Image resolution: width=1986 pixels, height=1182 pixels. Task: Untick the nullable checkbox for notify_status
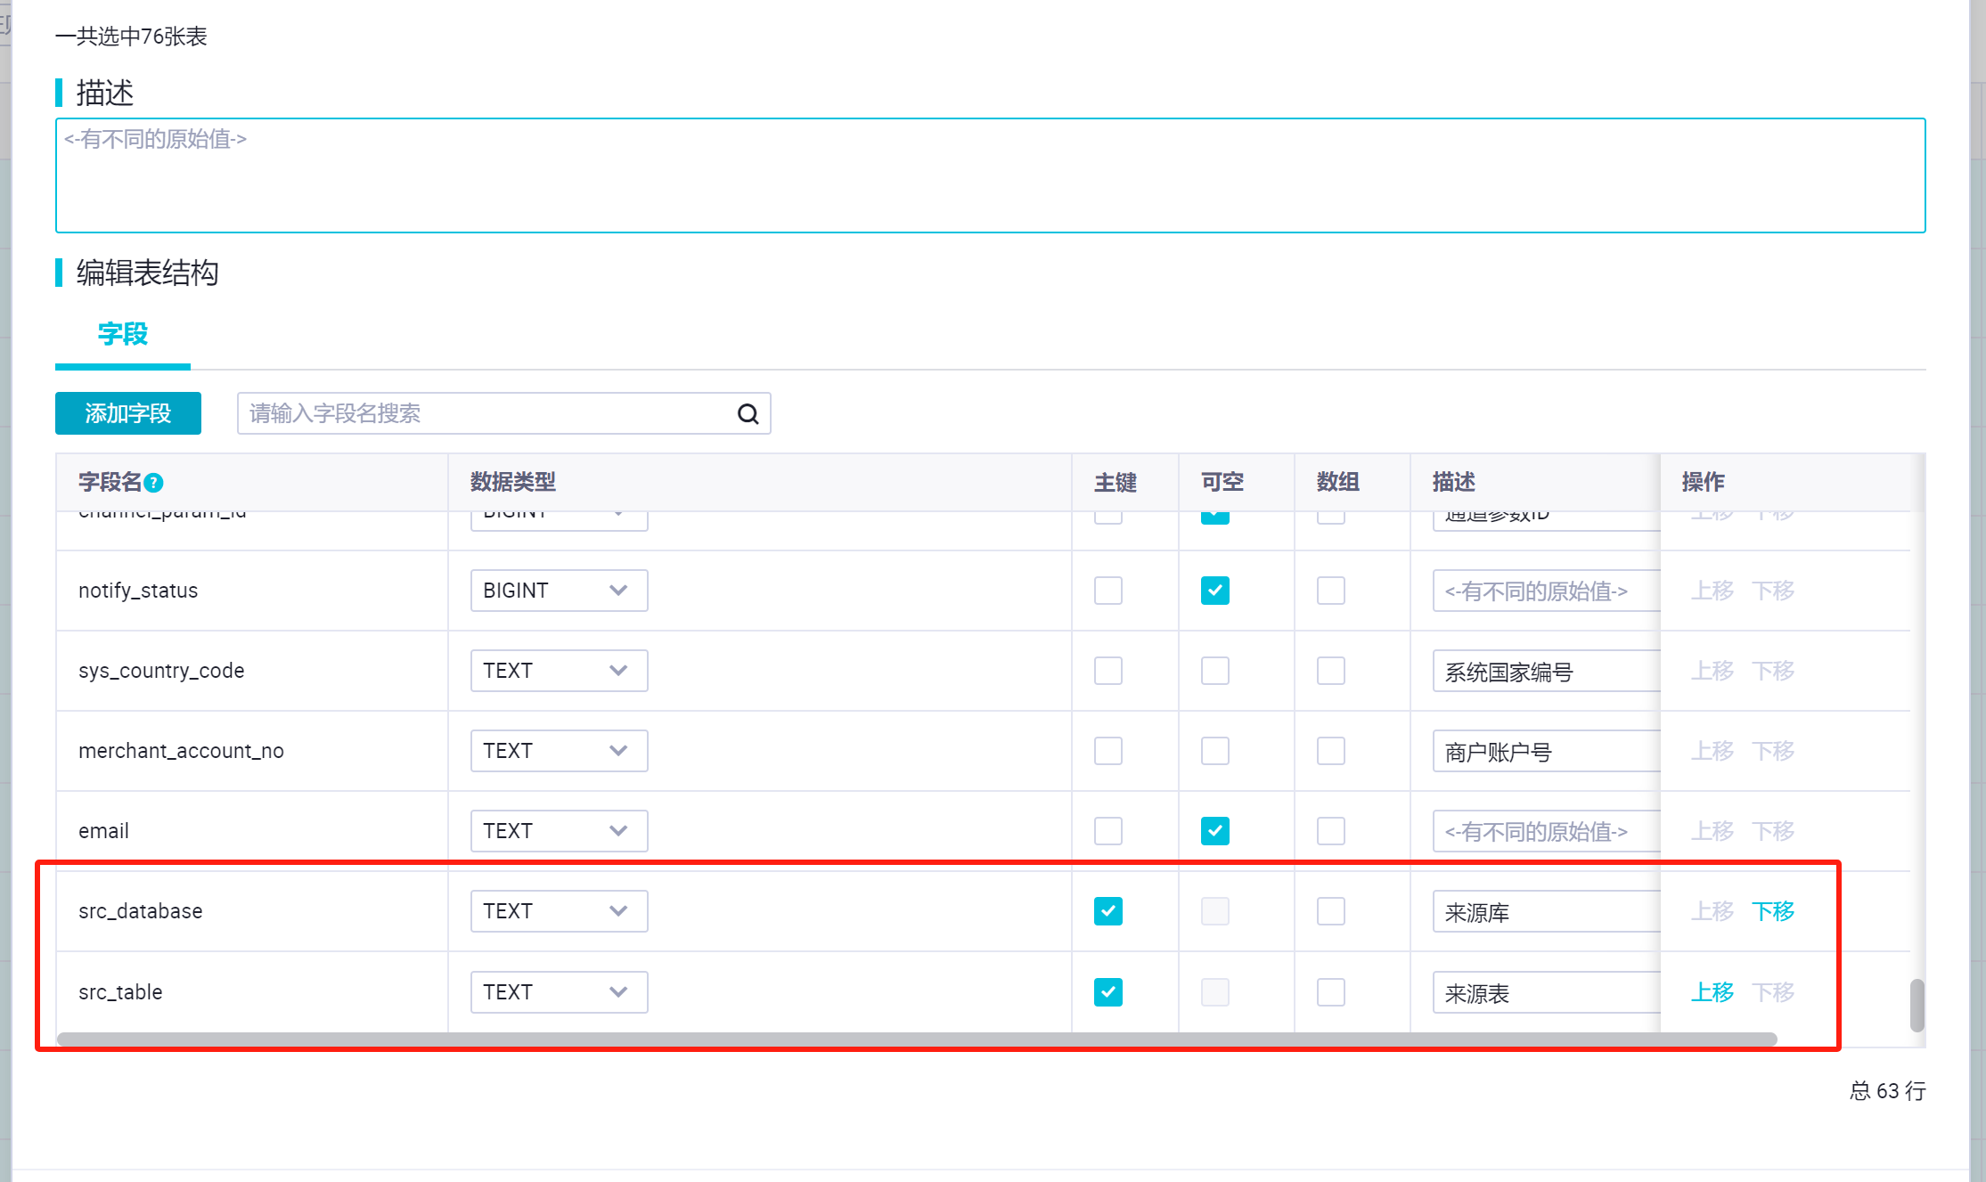[1214, 591]
